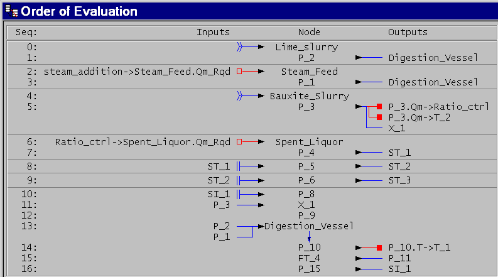Viewport: 498px width, 277px height.
Task: Click the ST_1 output of P_4
Action: [x=399, y=153]
